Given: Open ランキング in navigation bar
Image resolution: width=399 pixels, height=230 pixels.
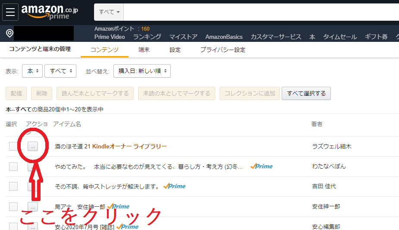Looking at the screenshot, I should [147, 37].
